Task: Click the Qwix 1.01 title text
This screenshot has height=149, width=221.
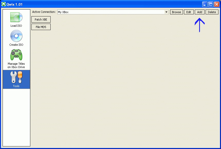Action: pyautogui.click(x=14, y=4)
